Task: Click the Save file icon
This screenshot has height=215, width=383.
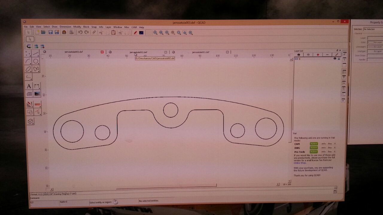Action: (51, 32)
